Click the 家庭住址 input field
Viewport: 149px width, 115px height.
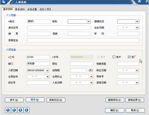[x=83, y=40]
